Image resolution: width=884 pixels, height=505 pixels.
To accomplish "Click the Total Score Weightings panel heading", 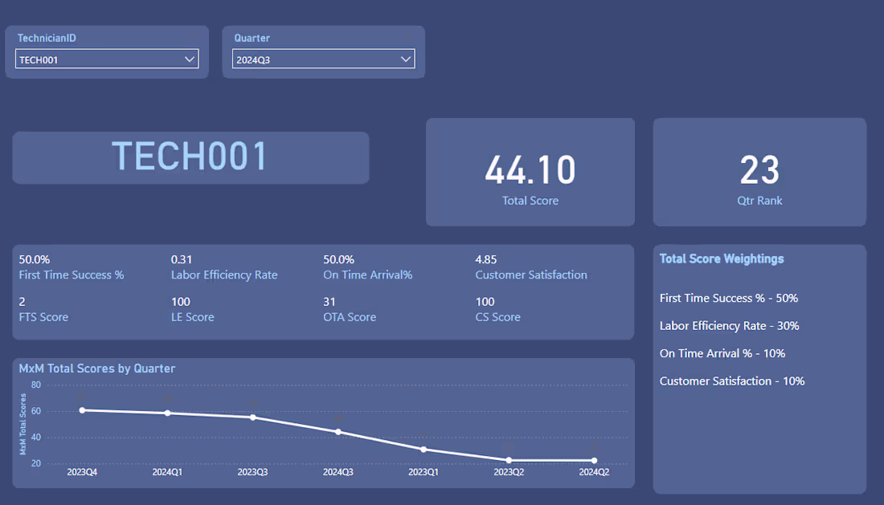I will (722, 259).
